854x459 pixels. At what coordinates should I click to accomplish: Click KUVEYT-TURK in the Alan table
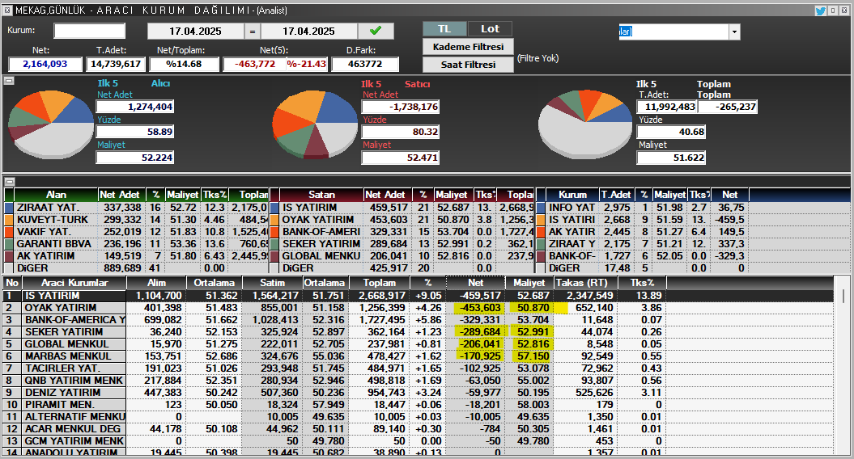point(53,220)
